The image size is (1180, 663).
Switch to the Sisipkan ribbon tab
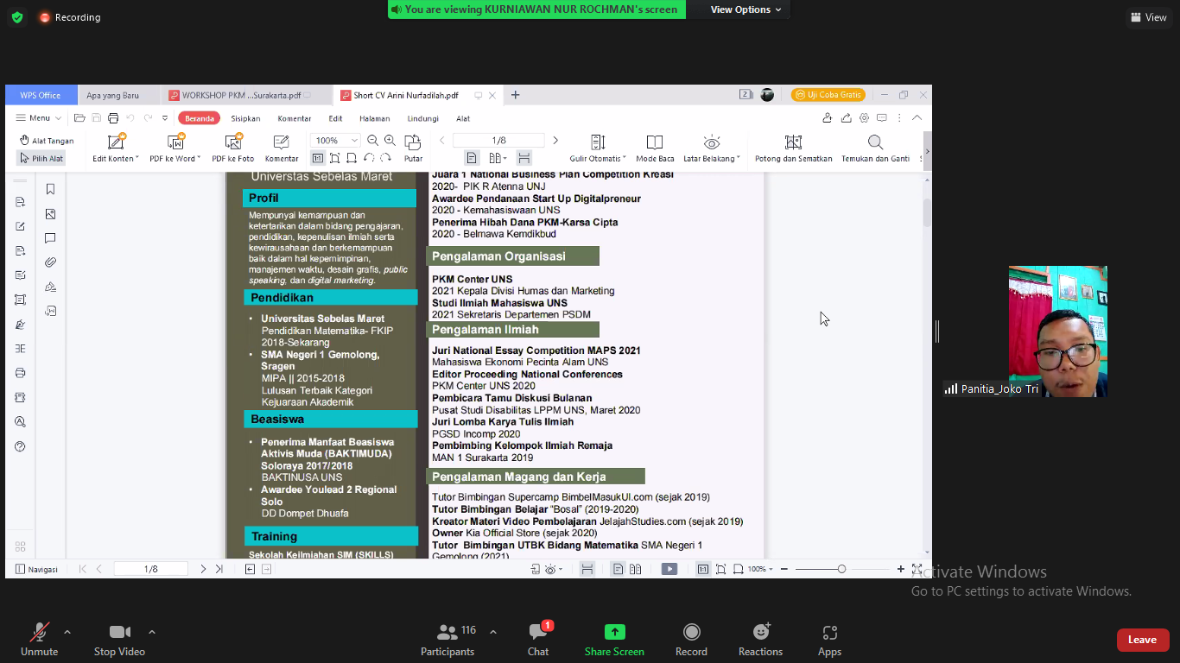(245, 118)
